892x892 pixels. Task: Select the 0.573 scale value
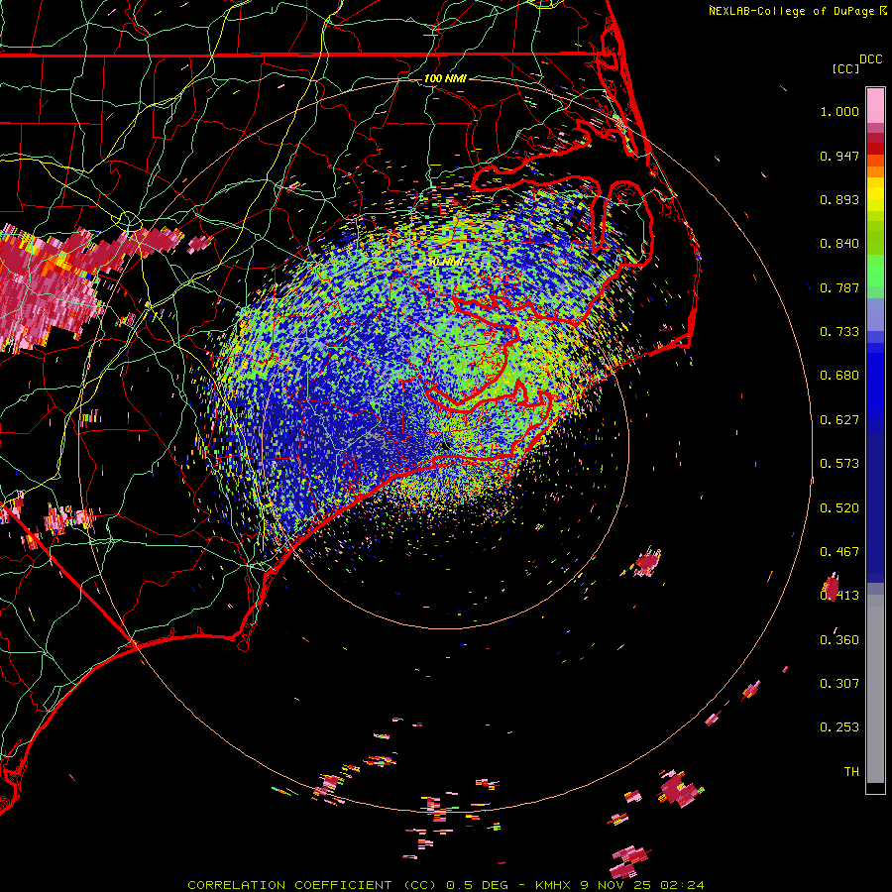(839, 464)
